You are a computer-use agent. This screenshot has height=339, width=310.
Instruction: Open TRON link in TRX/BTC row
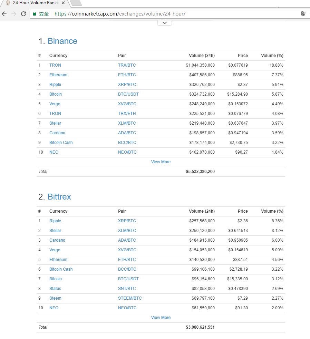click(x=55, y=65)
